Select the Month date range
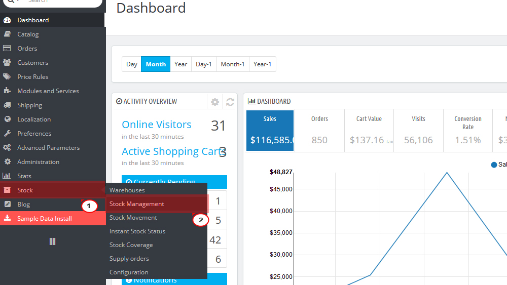This screenshot has height=285, width=507. pyautogui.click(x=156, y=64)
